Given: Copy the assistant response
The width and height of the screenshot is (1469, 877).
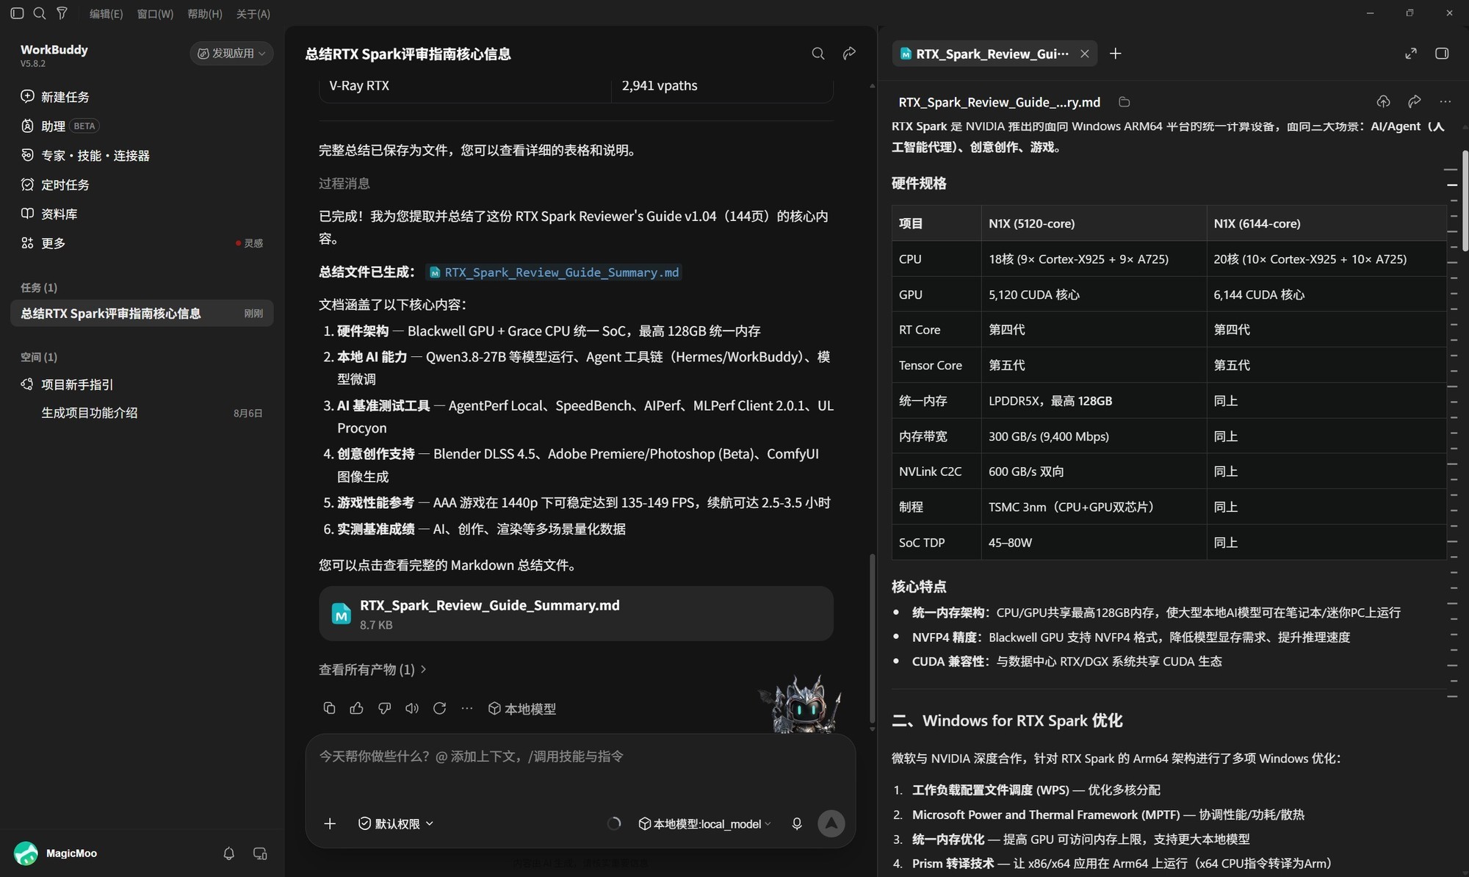Looking at the screenshot, I should point(329,708).
